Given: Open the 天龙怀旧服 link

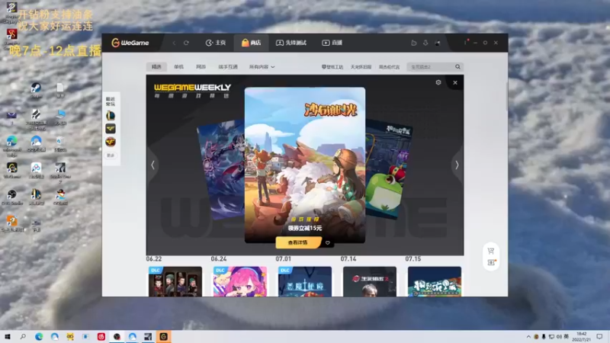Looking at the screenshot, I should (x=361, y=67).
